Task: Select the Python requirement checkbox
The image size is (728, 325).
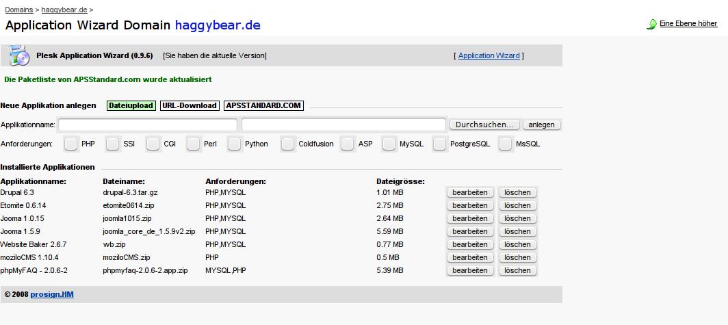Action: [235, 144]
